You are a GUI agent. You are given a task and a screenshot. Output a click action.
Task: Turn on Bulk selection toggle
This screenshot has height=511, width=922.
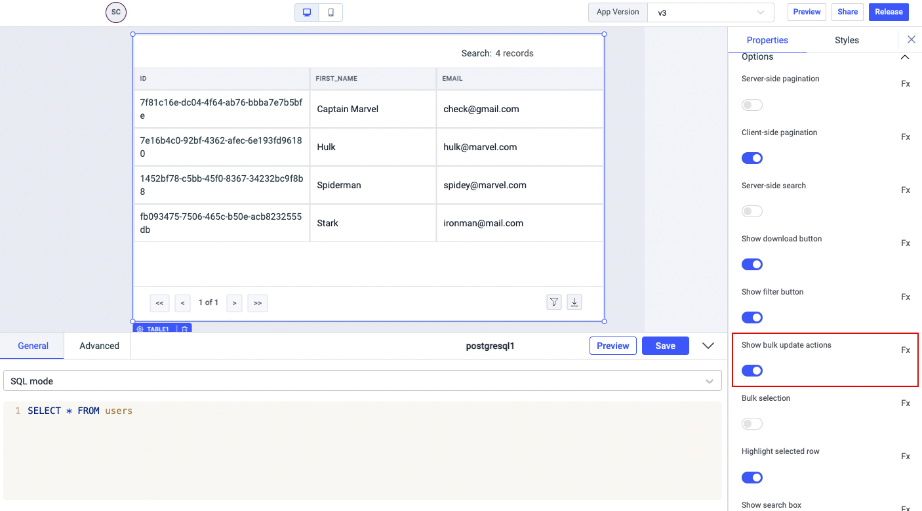coord(752,424)
